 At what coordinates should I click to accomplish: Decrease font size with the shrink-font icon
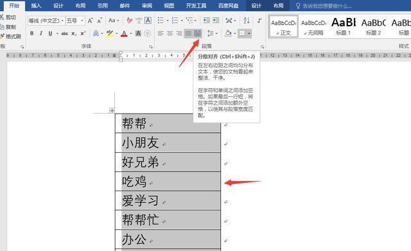tap(100, 21)
